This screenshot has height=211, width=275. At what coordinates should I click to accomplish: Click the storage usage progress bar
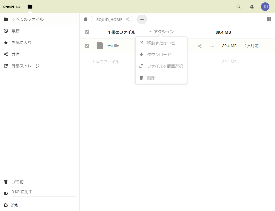[x=44, y=196]
